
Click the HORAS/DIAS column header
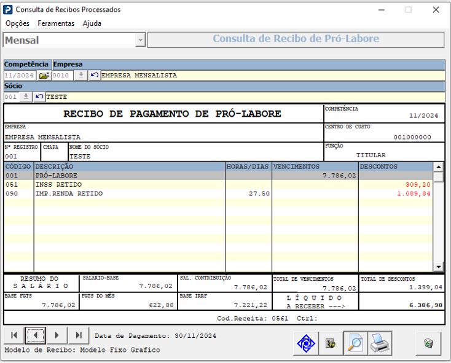(x=248, y=166)
